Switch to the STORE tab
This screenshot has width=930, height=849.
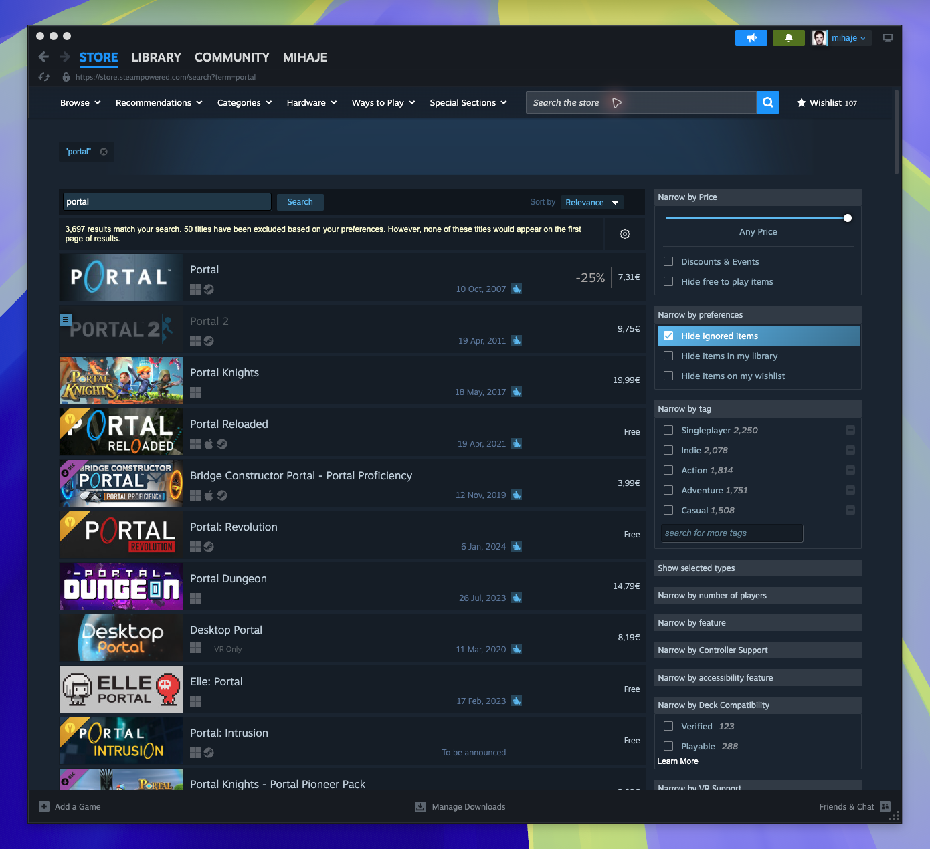(98, 57)
